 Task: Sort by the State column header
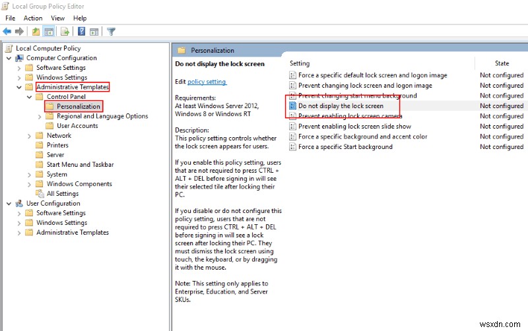(x=502, y=63)
